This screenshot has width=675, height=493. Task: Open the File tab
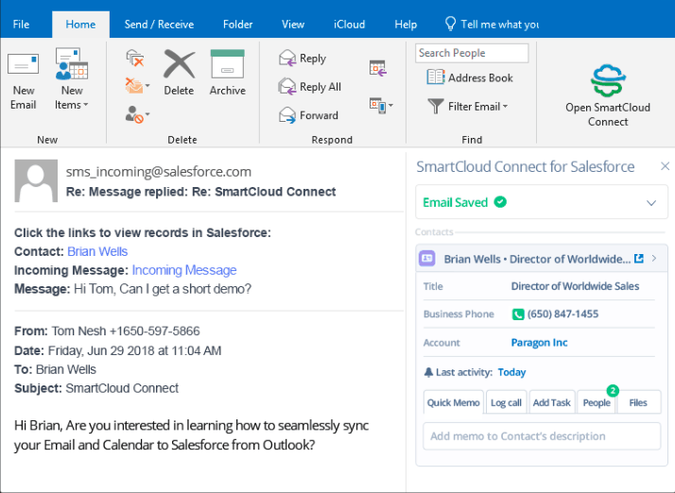[x=21, y=25]
